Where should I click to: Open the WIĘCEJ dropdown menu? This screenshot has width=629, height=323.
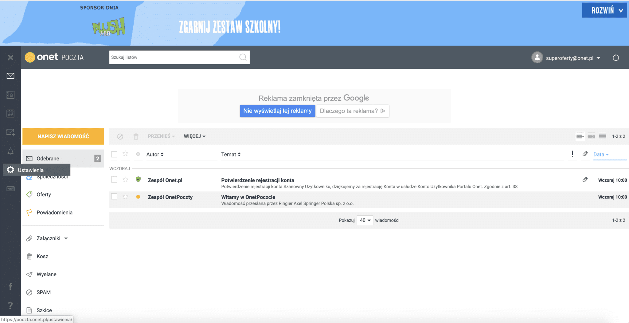[195, 136]
